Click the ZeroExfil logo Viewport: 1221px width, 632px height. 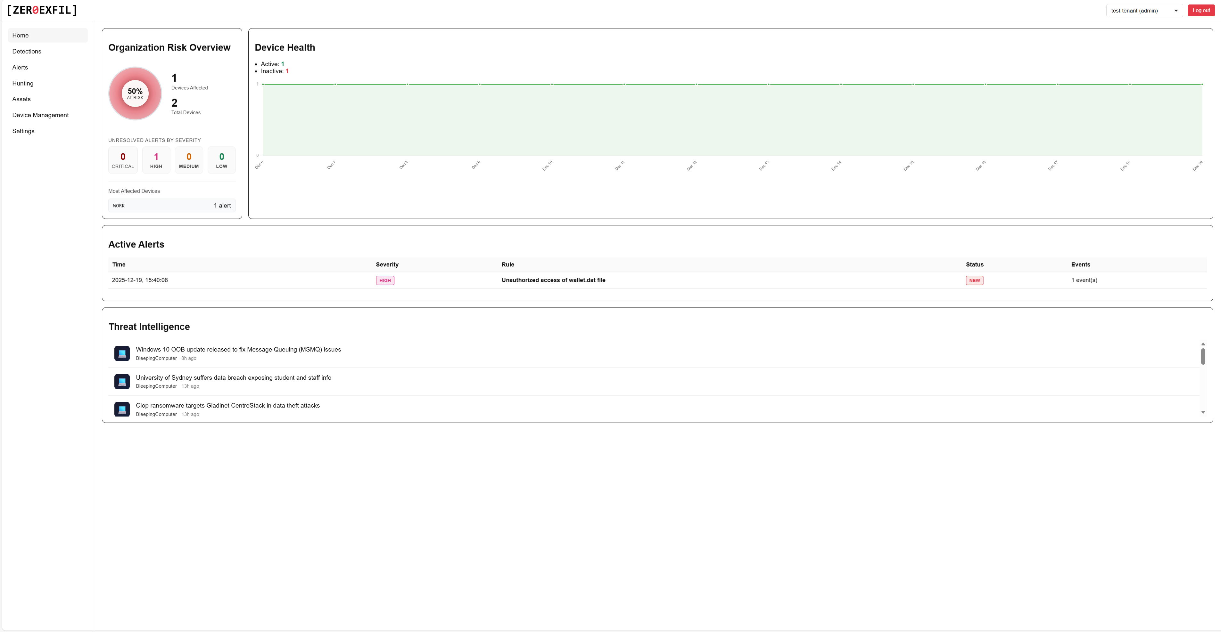(42, 11)
